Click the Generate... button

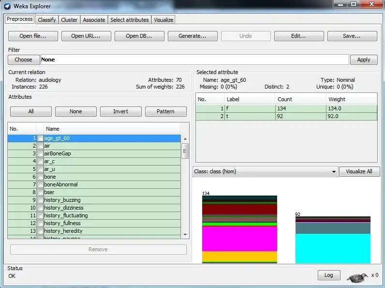(x=192, y=36)
